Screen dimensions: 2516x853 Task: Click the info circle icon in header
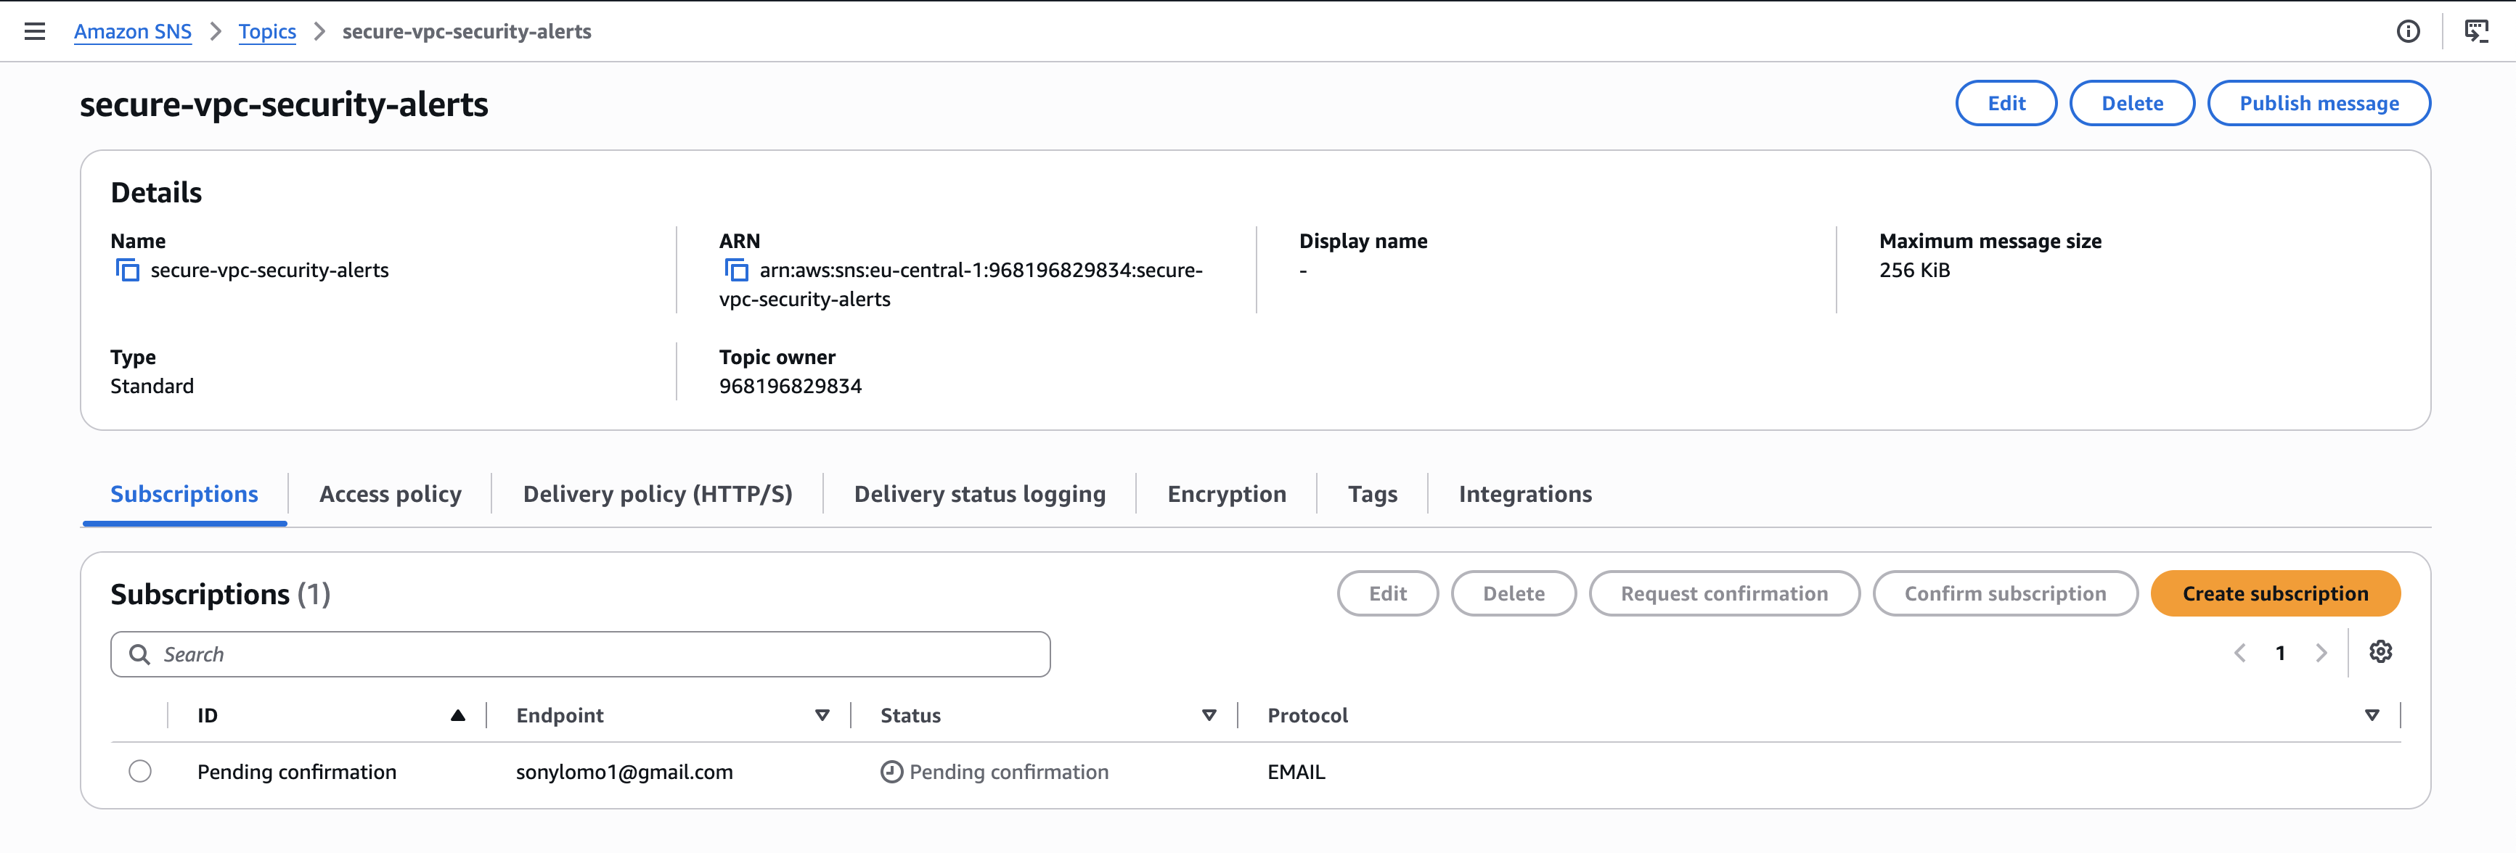[2409, 31]
